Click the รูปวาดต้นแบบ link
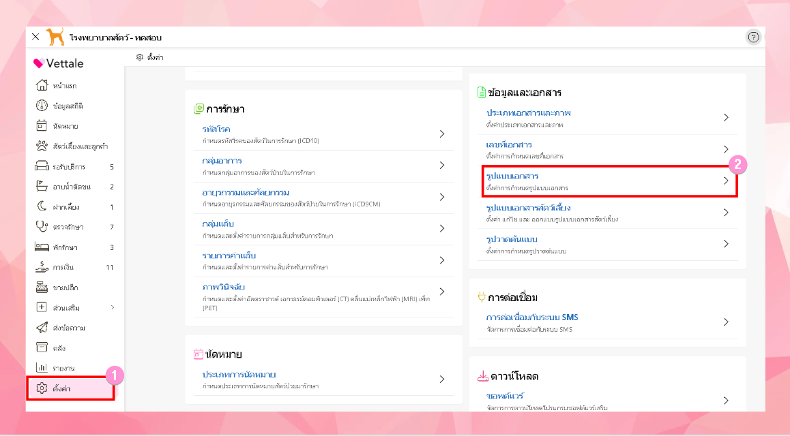The width and height of the screenshot is (790, 436). point(512,239)
